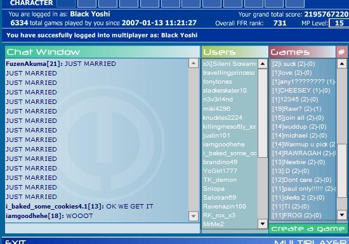Select user tonytones in Users list
The height and width of the screenshot is (244, 349).
[218, 82]
